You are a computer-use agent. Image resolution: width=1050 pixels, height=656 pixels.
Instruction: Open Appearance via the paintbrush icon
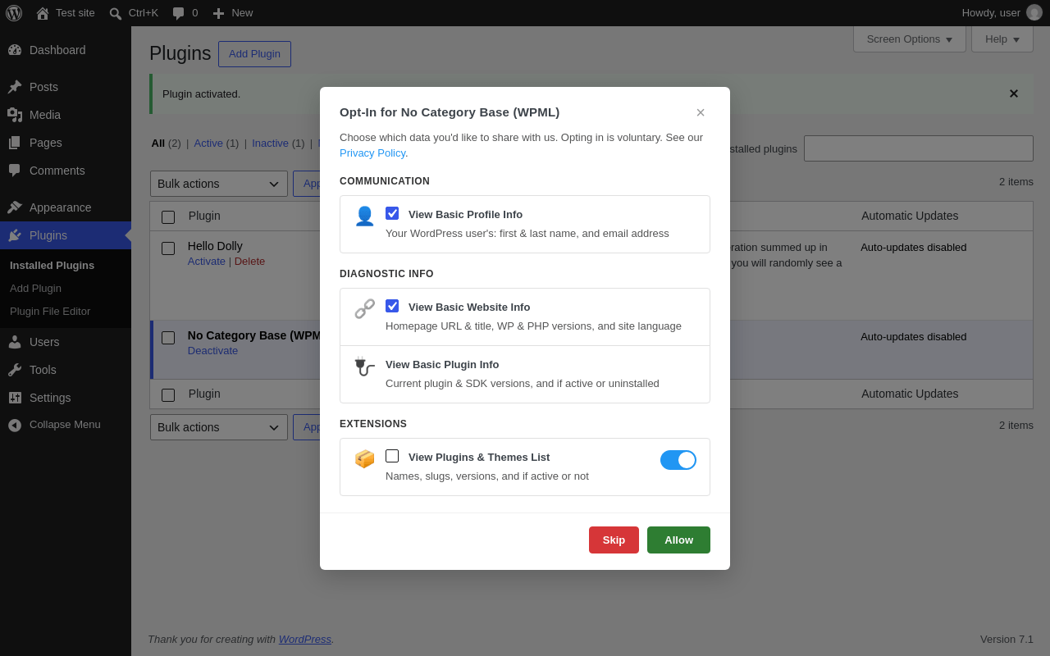click(x=15, y=207)
